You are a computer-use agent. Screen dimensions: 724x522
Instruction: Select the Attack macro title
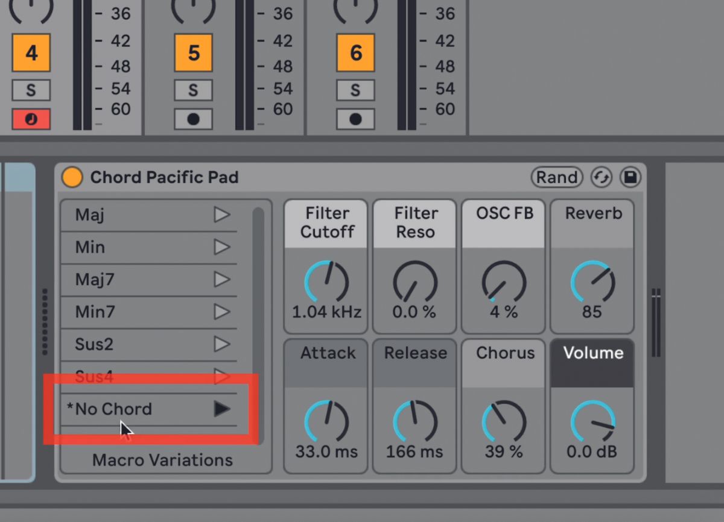coord(328,353)
